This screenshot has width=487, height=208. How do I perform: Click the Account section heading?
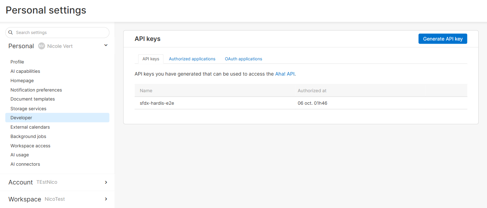click(21, 182)
